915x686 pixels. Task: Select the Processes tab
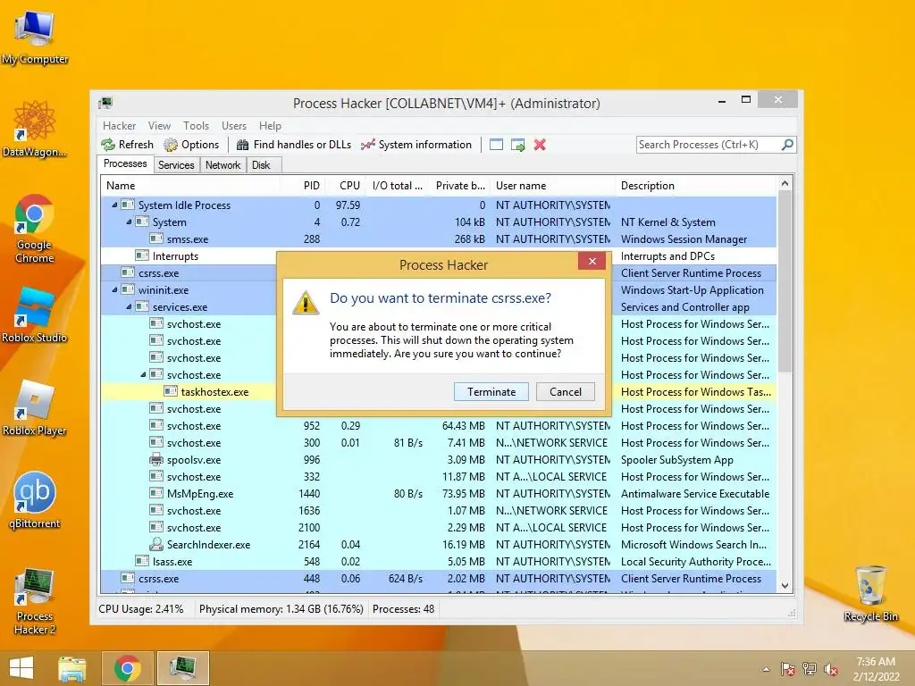125,164
